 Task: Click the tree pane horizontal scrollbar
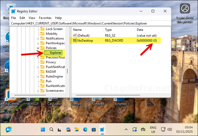tap(30, 95)
